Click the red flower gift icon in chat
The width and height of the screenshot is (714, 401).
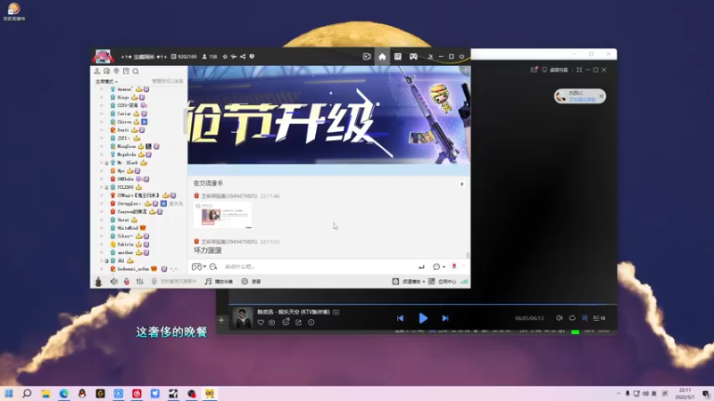[454, 266]
